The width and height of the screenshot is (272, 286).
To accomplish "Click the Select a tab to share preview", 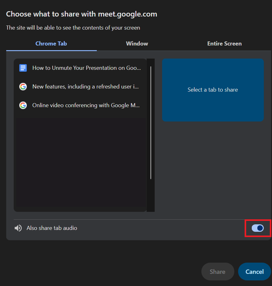I will [213, 90].
